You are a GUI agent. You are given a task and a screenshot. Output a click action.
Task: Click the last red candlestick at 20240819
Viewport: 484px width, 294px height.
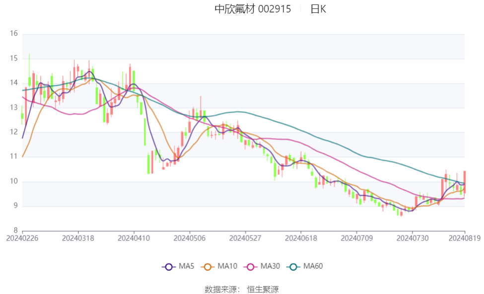click(465, 182)
